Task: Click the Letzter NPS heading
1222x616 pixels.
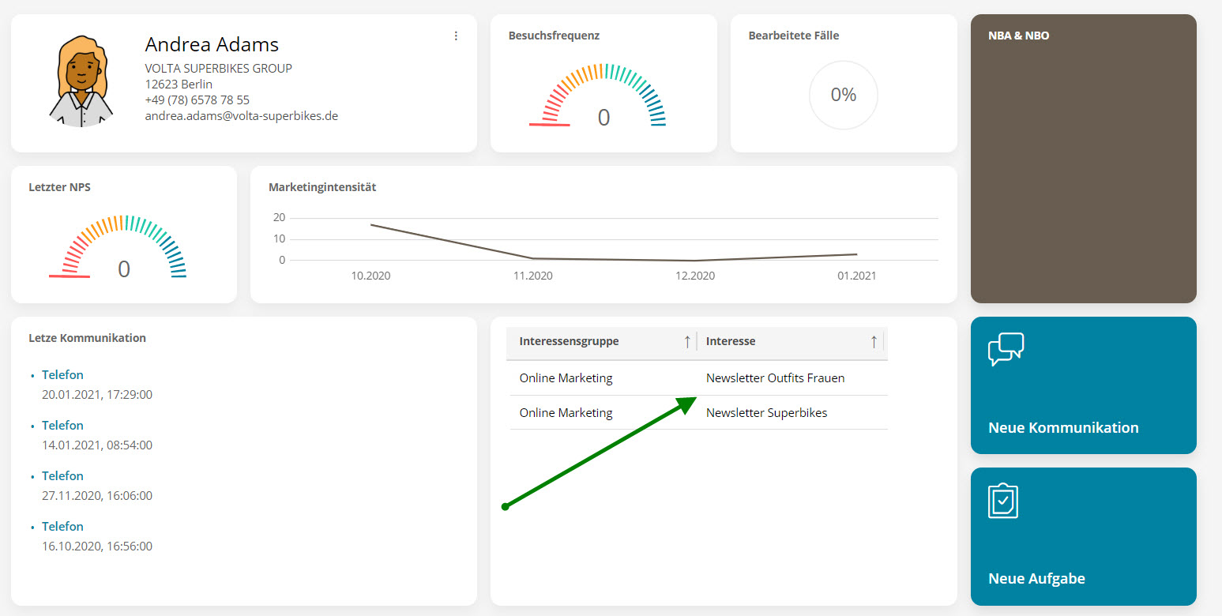Action: point(59,187)
